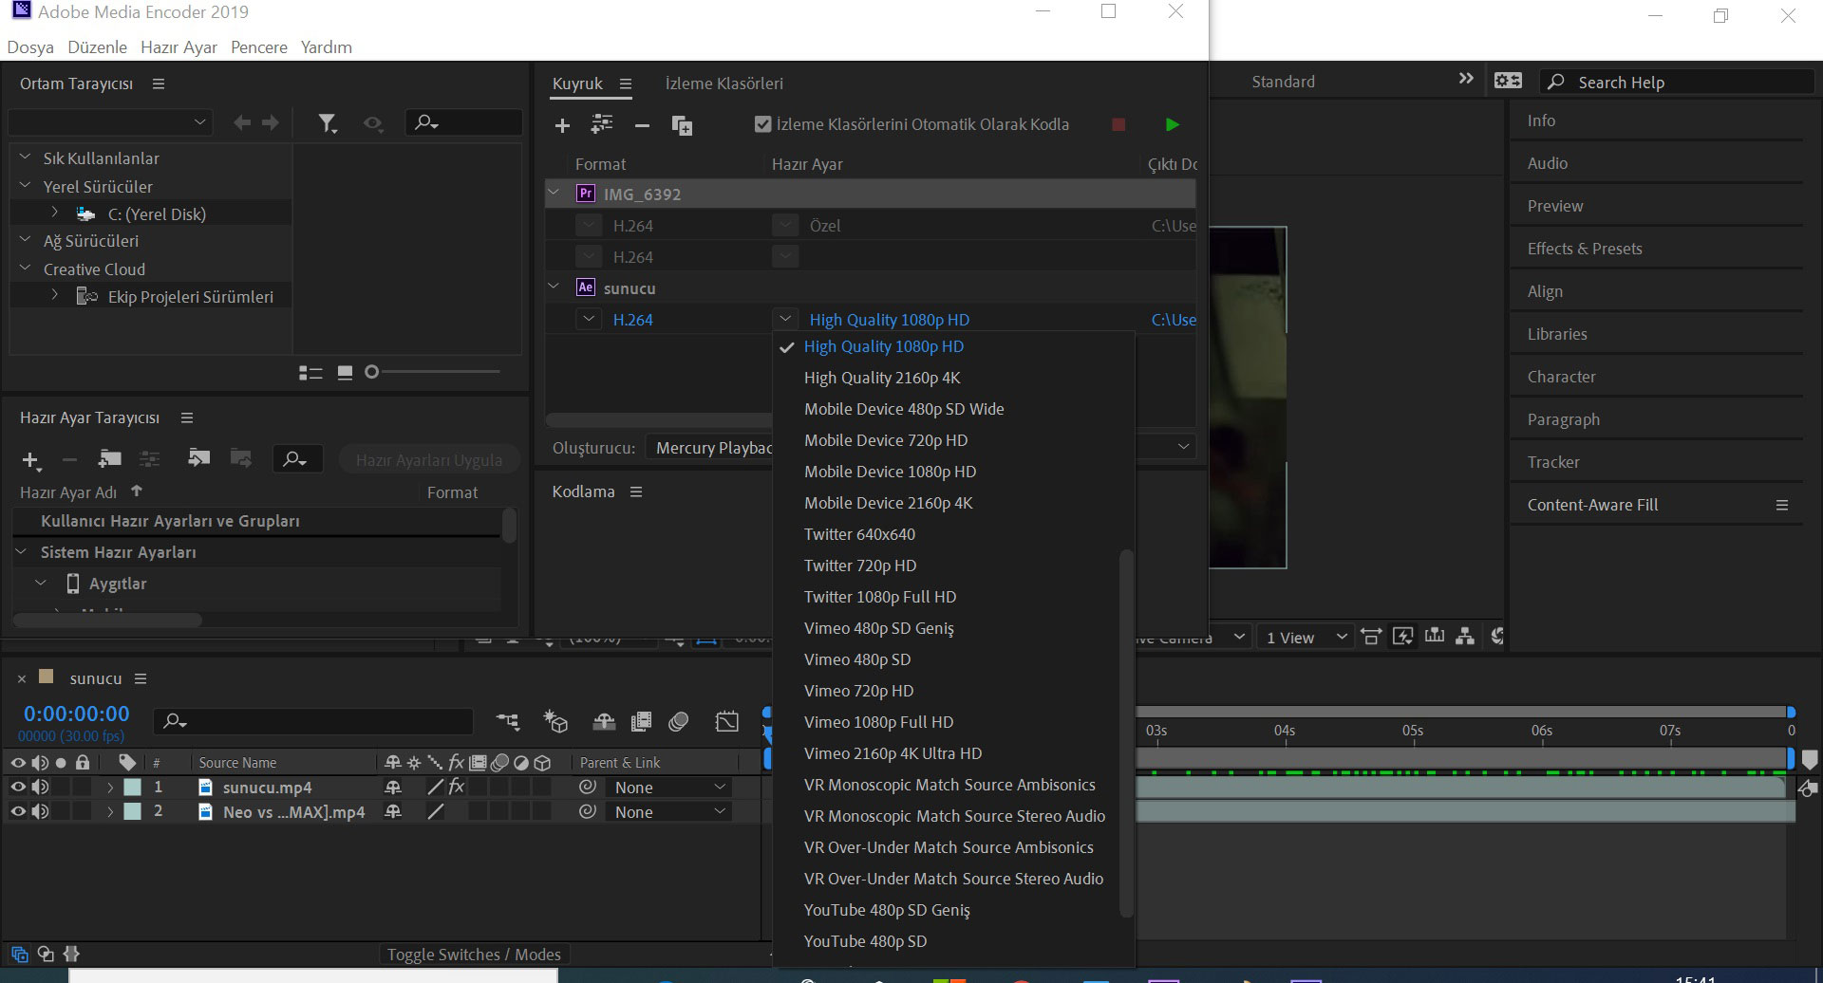The image size is (1823, 983).
Task: Go forward arrow in Ortam Tarayıcısı
Action: [271, 122]
